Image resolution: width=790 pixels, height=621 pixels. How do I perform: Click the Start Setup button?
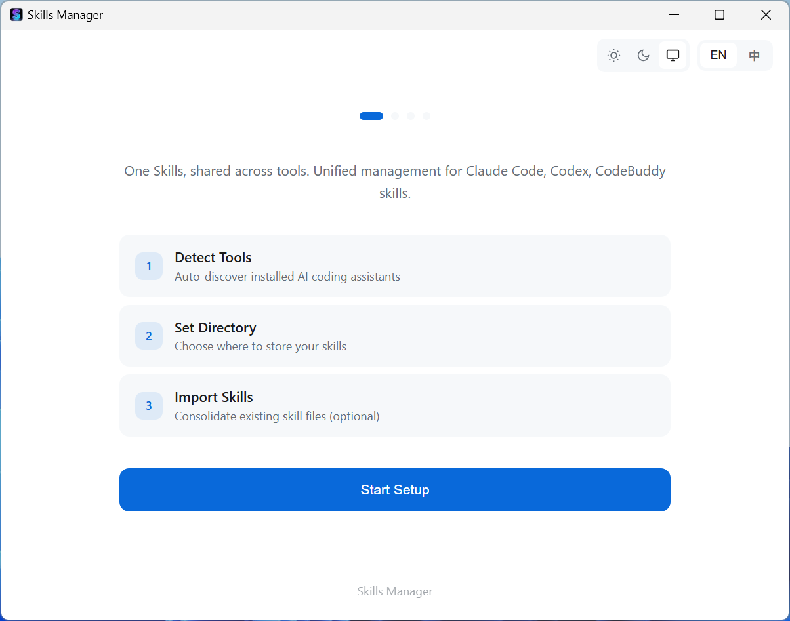[395, 490]
